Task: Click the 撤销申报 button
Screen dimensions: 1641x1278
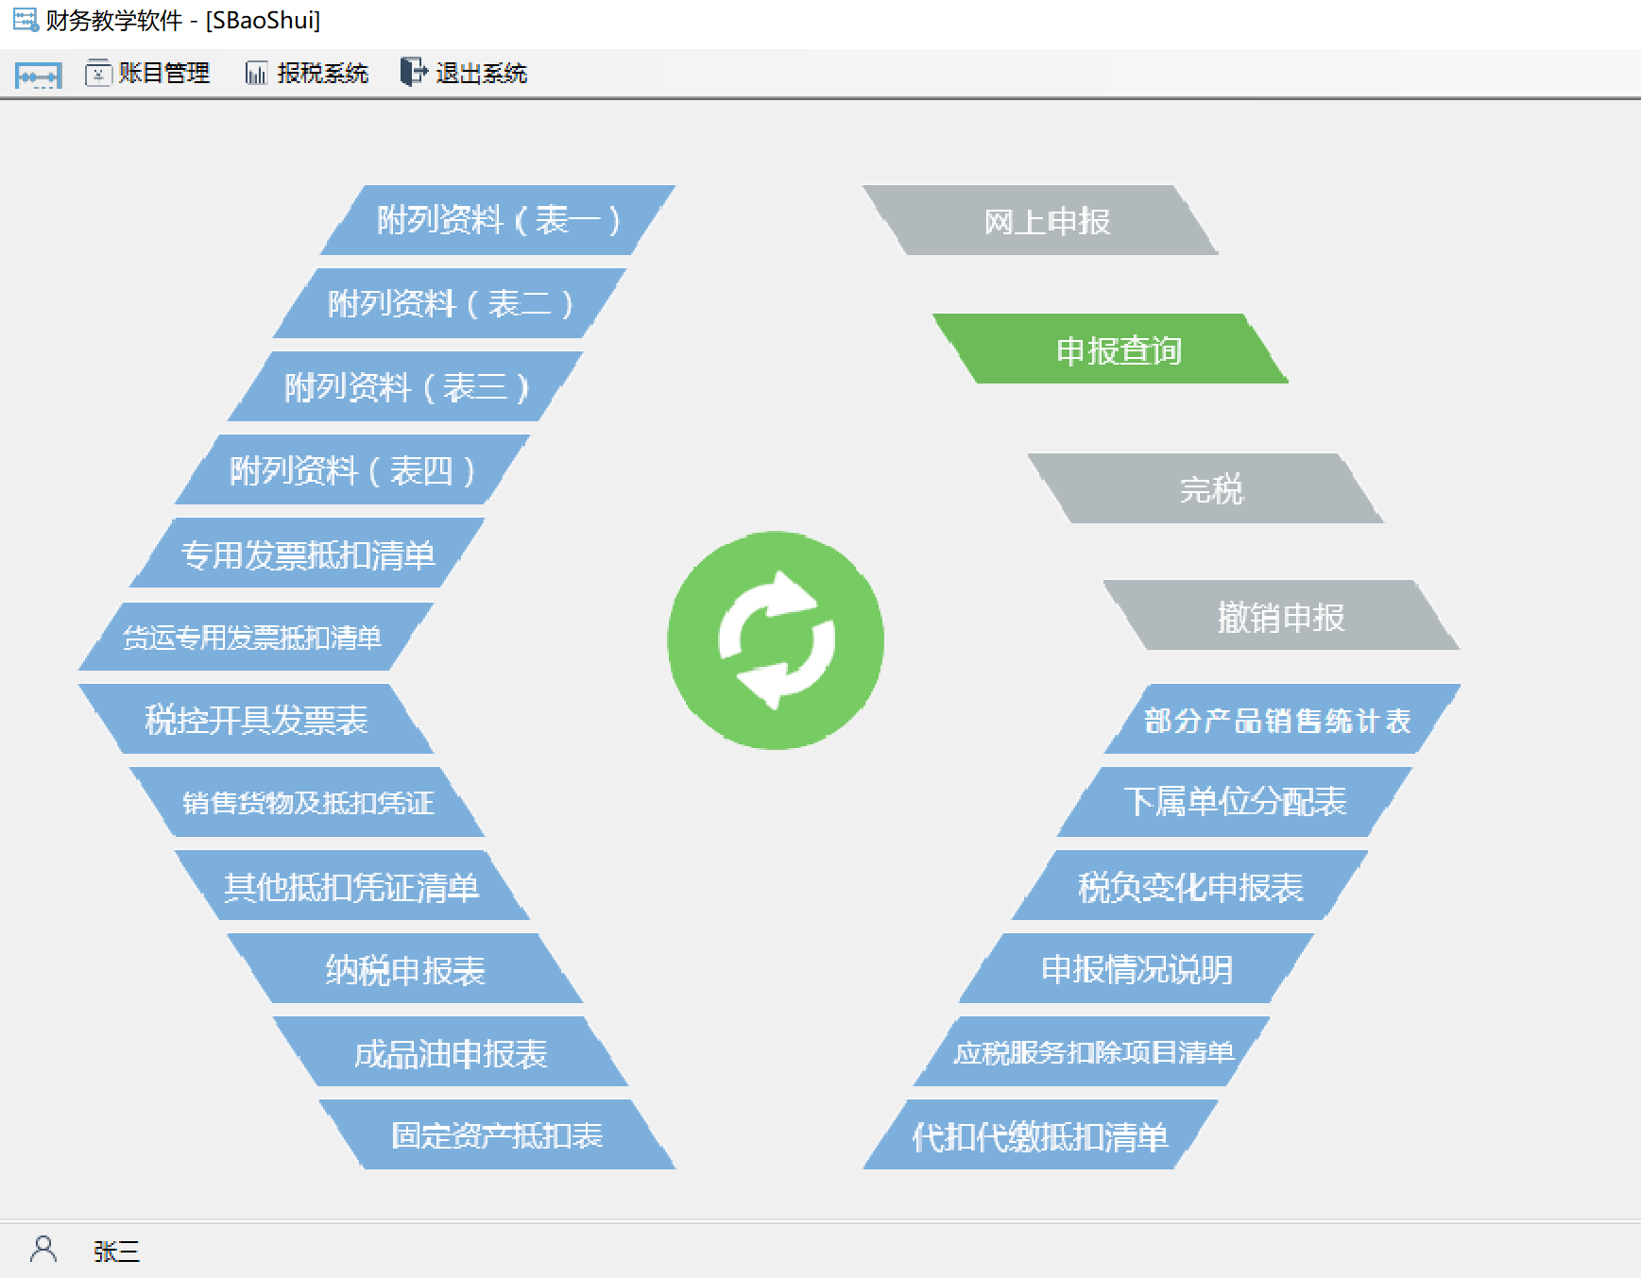Action: tap(1280, 617)
